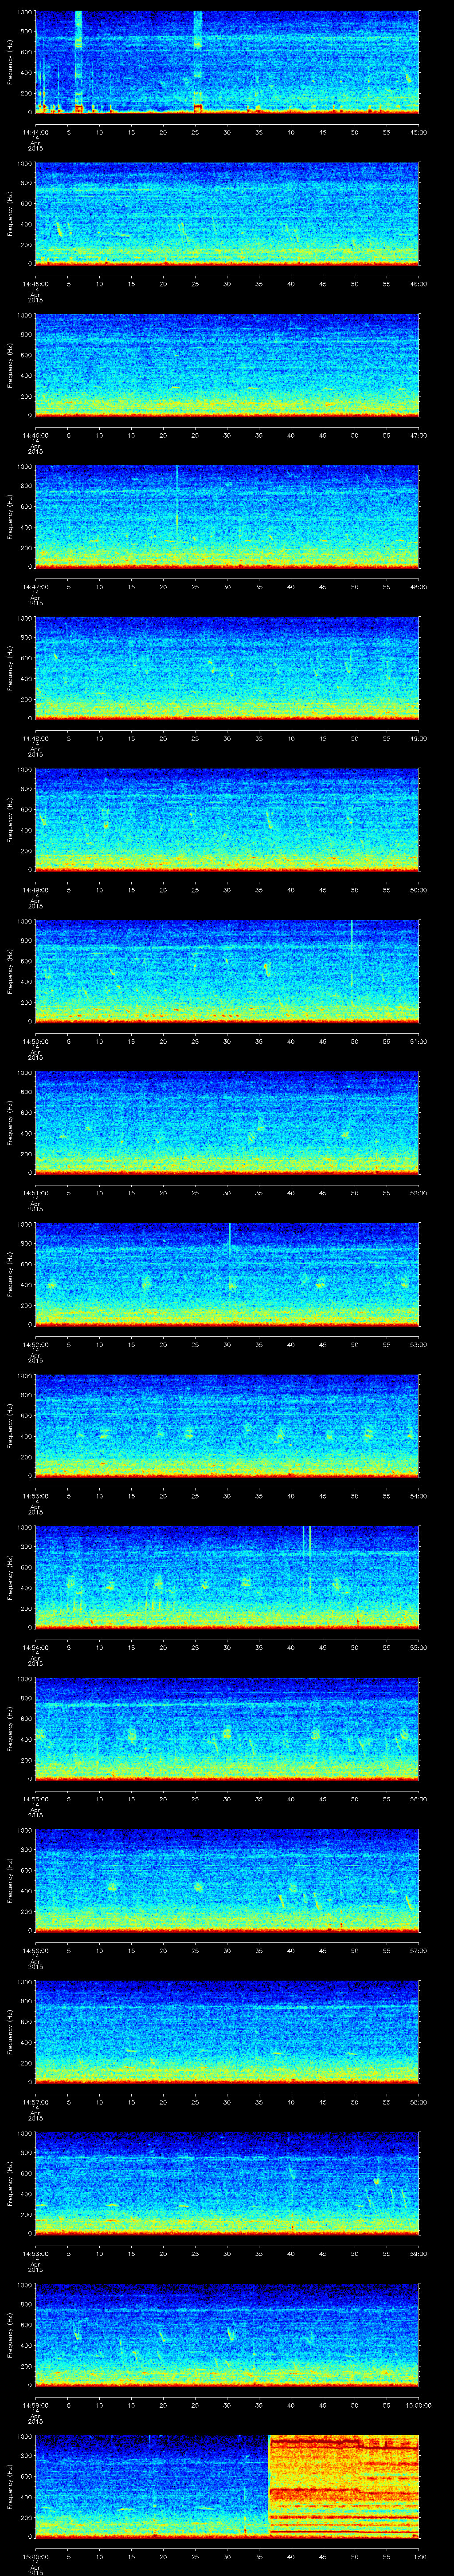Screen dimensions: 454x2576
Task: Click the '14:49:00' start time label
Action: point(35,890)
